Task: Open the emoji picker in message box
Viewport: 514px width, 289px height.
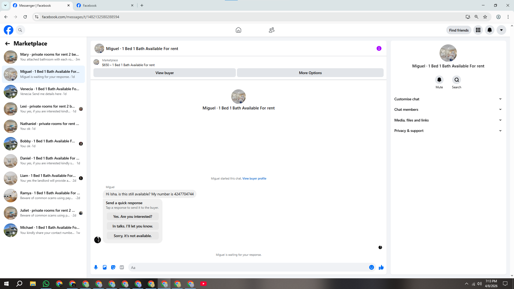Action: [371, 267]
